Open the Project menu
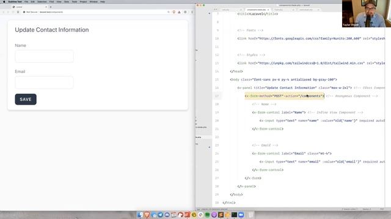The image size is (391, 219). (x=83, y=2)
